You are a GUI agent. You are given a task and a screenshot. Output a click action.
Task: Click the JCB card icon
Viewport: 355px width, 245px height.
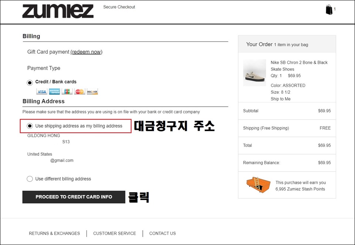(67, 92)
